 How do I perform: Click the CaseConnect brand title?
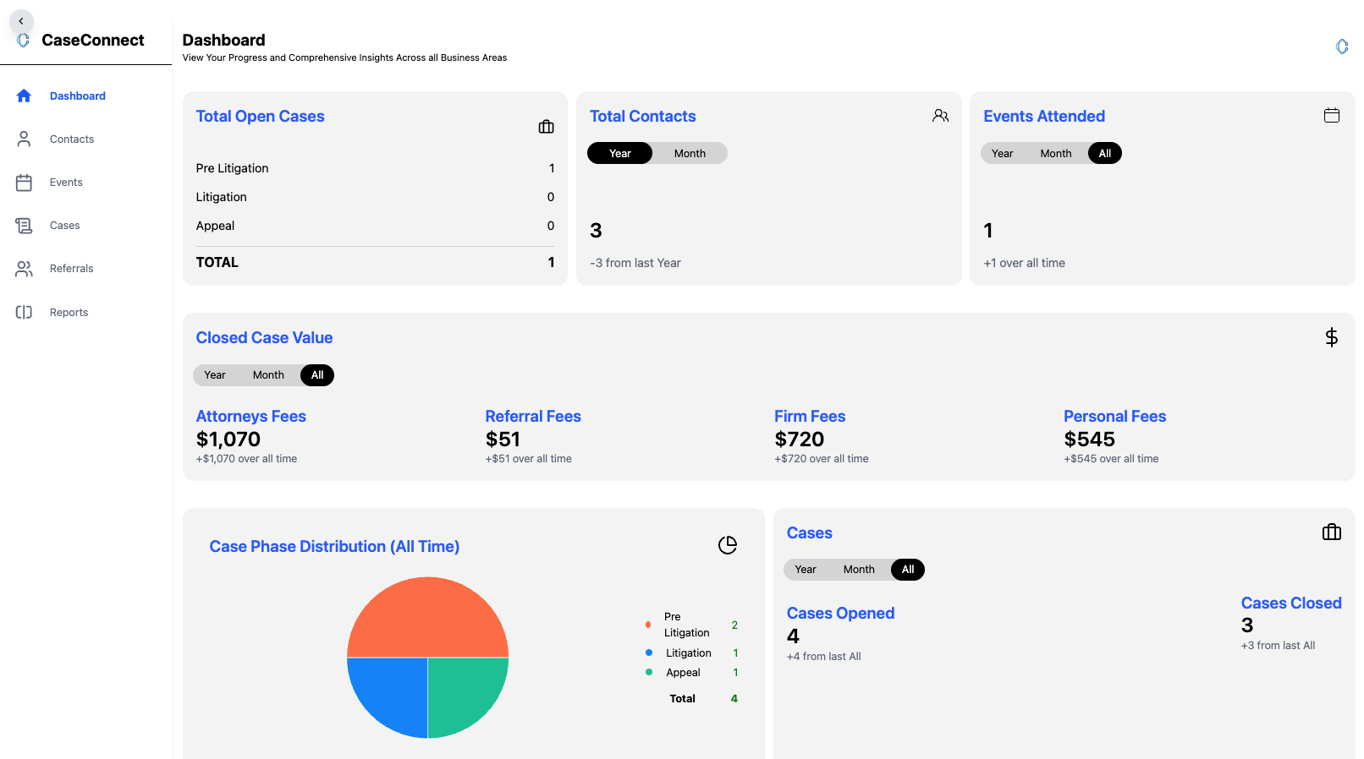click(93, 41)
